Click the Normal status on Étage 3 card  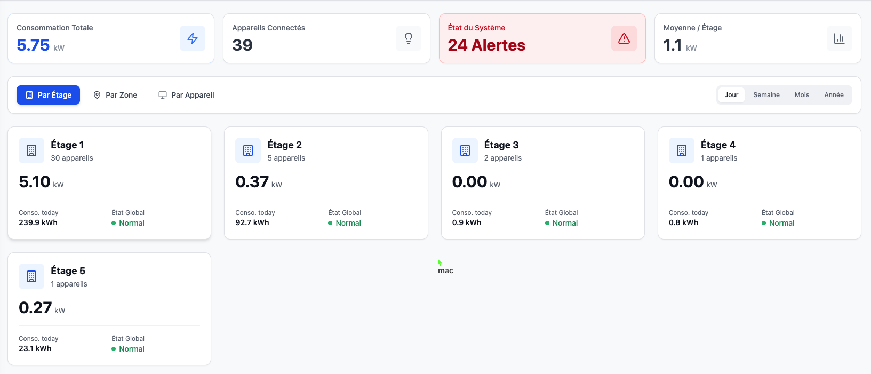565,223
